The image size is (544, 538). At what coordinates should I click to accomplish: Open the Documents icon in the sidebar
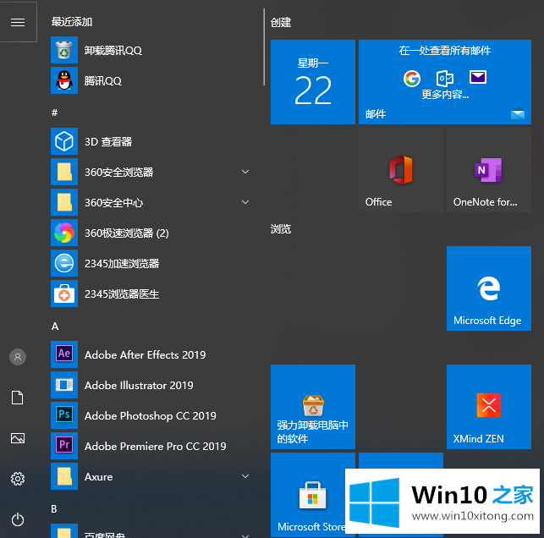click(18, 398)
